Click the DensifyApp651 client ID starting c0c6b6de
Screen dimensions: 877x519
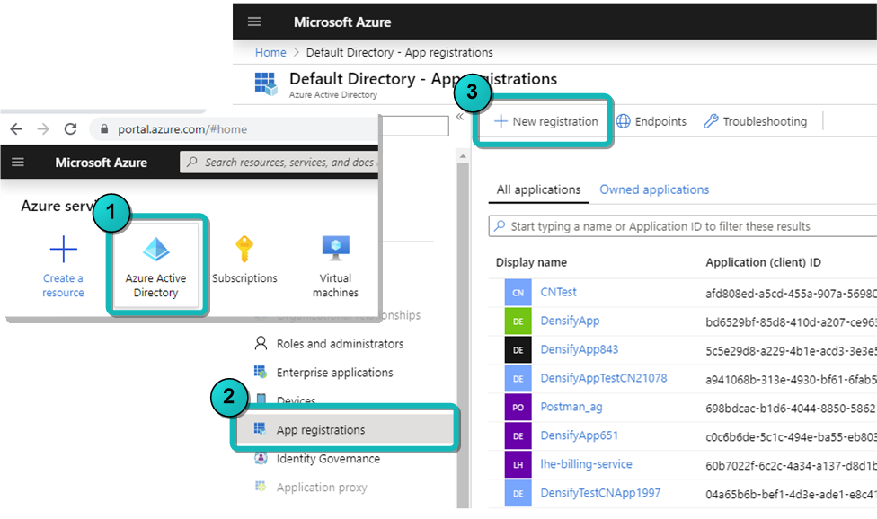(791, 437)
